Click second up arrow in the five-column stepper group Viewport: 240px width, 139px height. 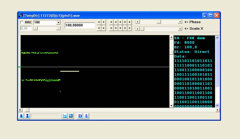coord(116,22)
